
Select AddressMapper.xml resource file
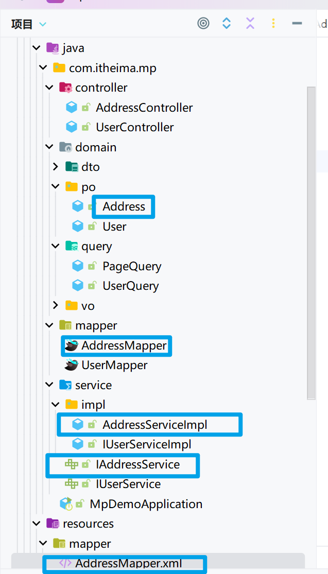click(x=128, y=563)
